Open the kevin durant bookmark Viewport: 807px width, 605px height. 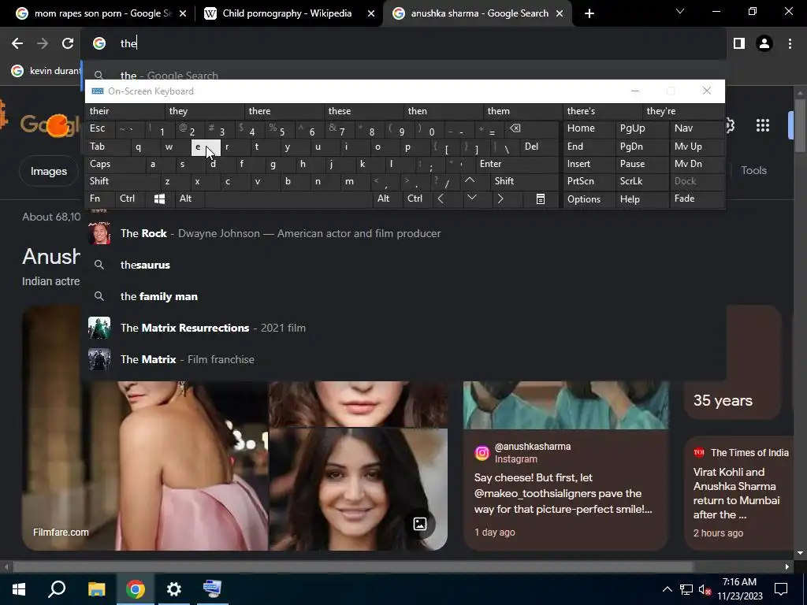click(x=46, y=70)
